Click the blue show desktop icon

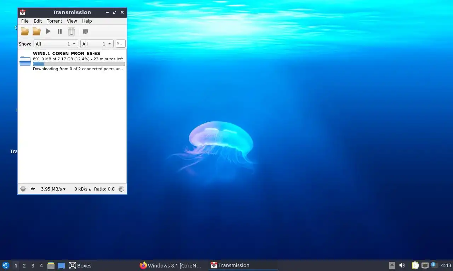coord(61,265)
